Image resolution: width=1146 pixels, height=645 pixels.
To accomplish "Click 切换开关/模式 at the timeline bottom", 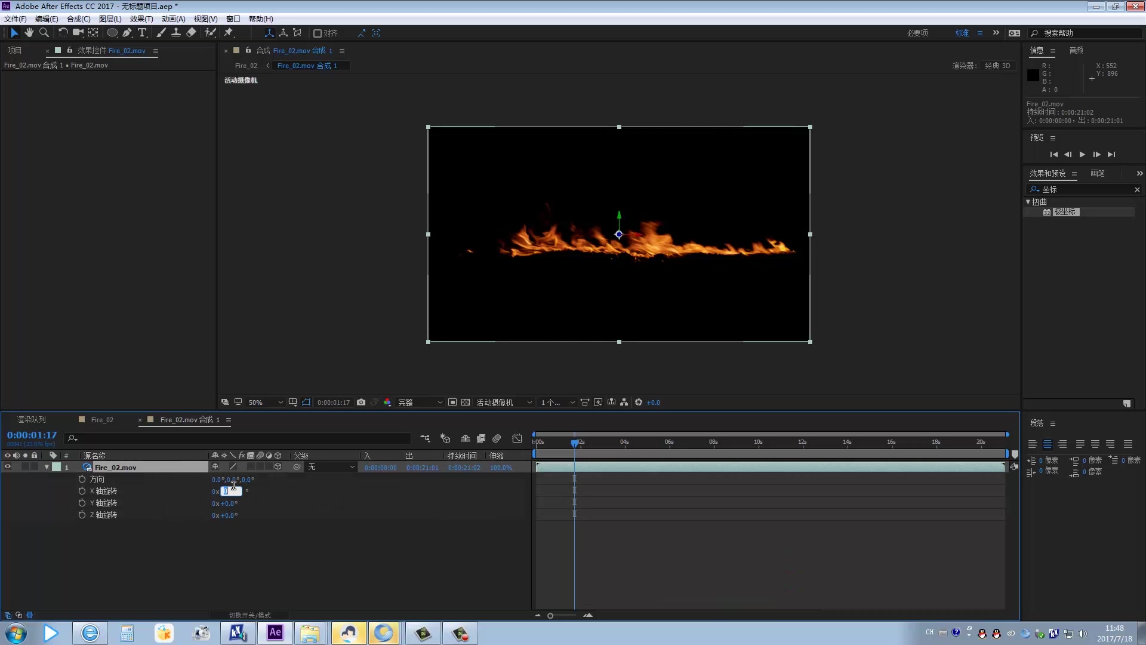I will [249, 615].
